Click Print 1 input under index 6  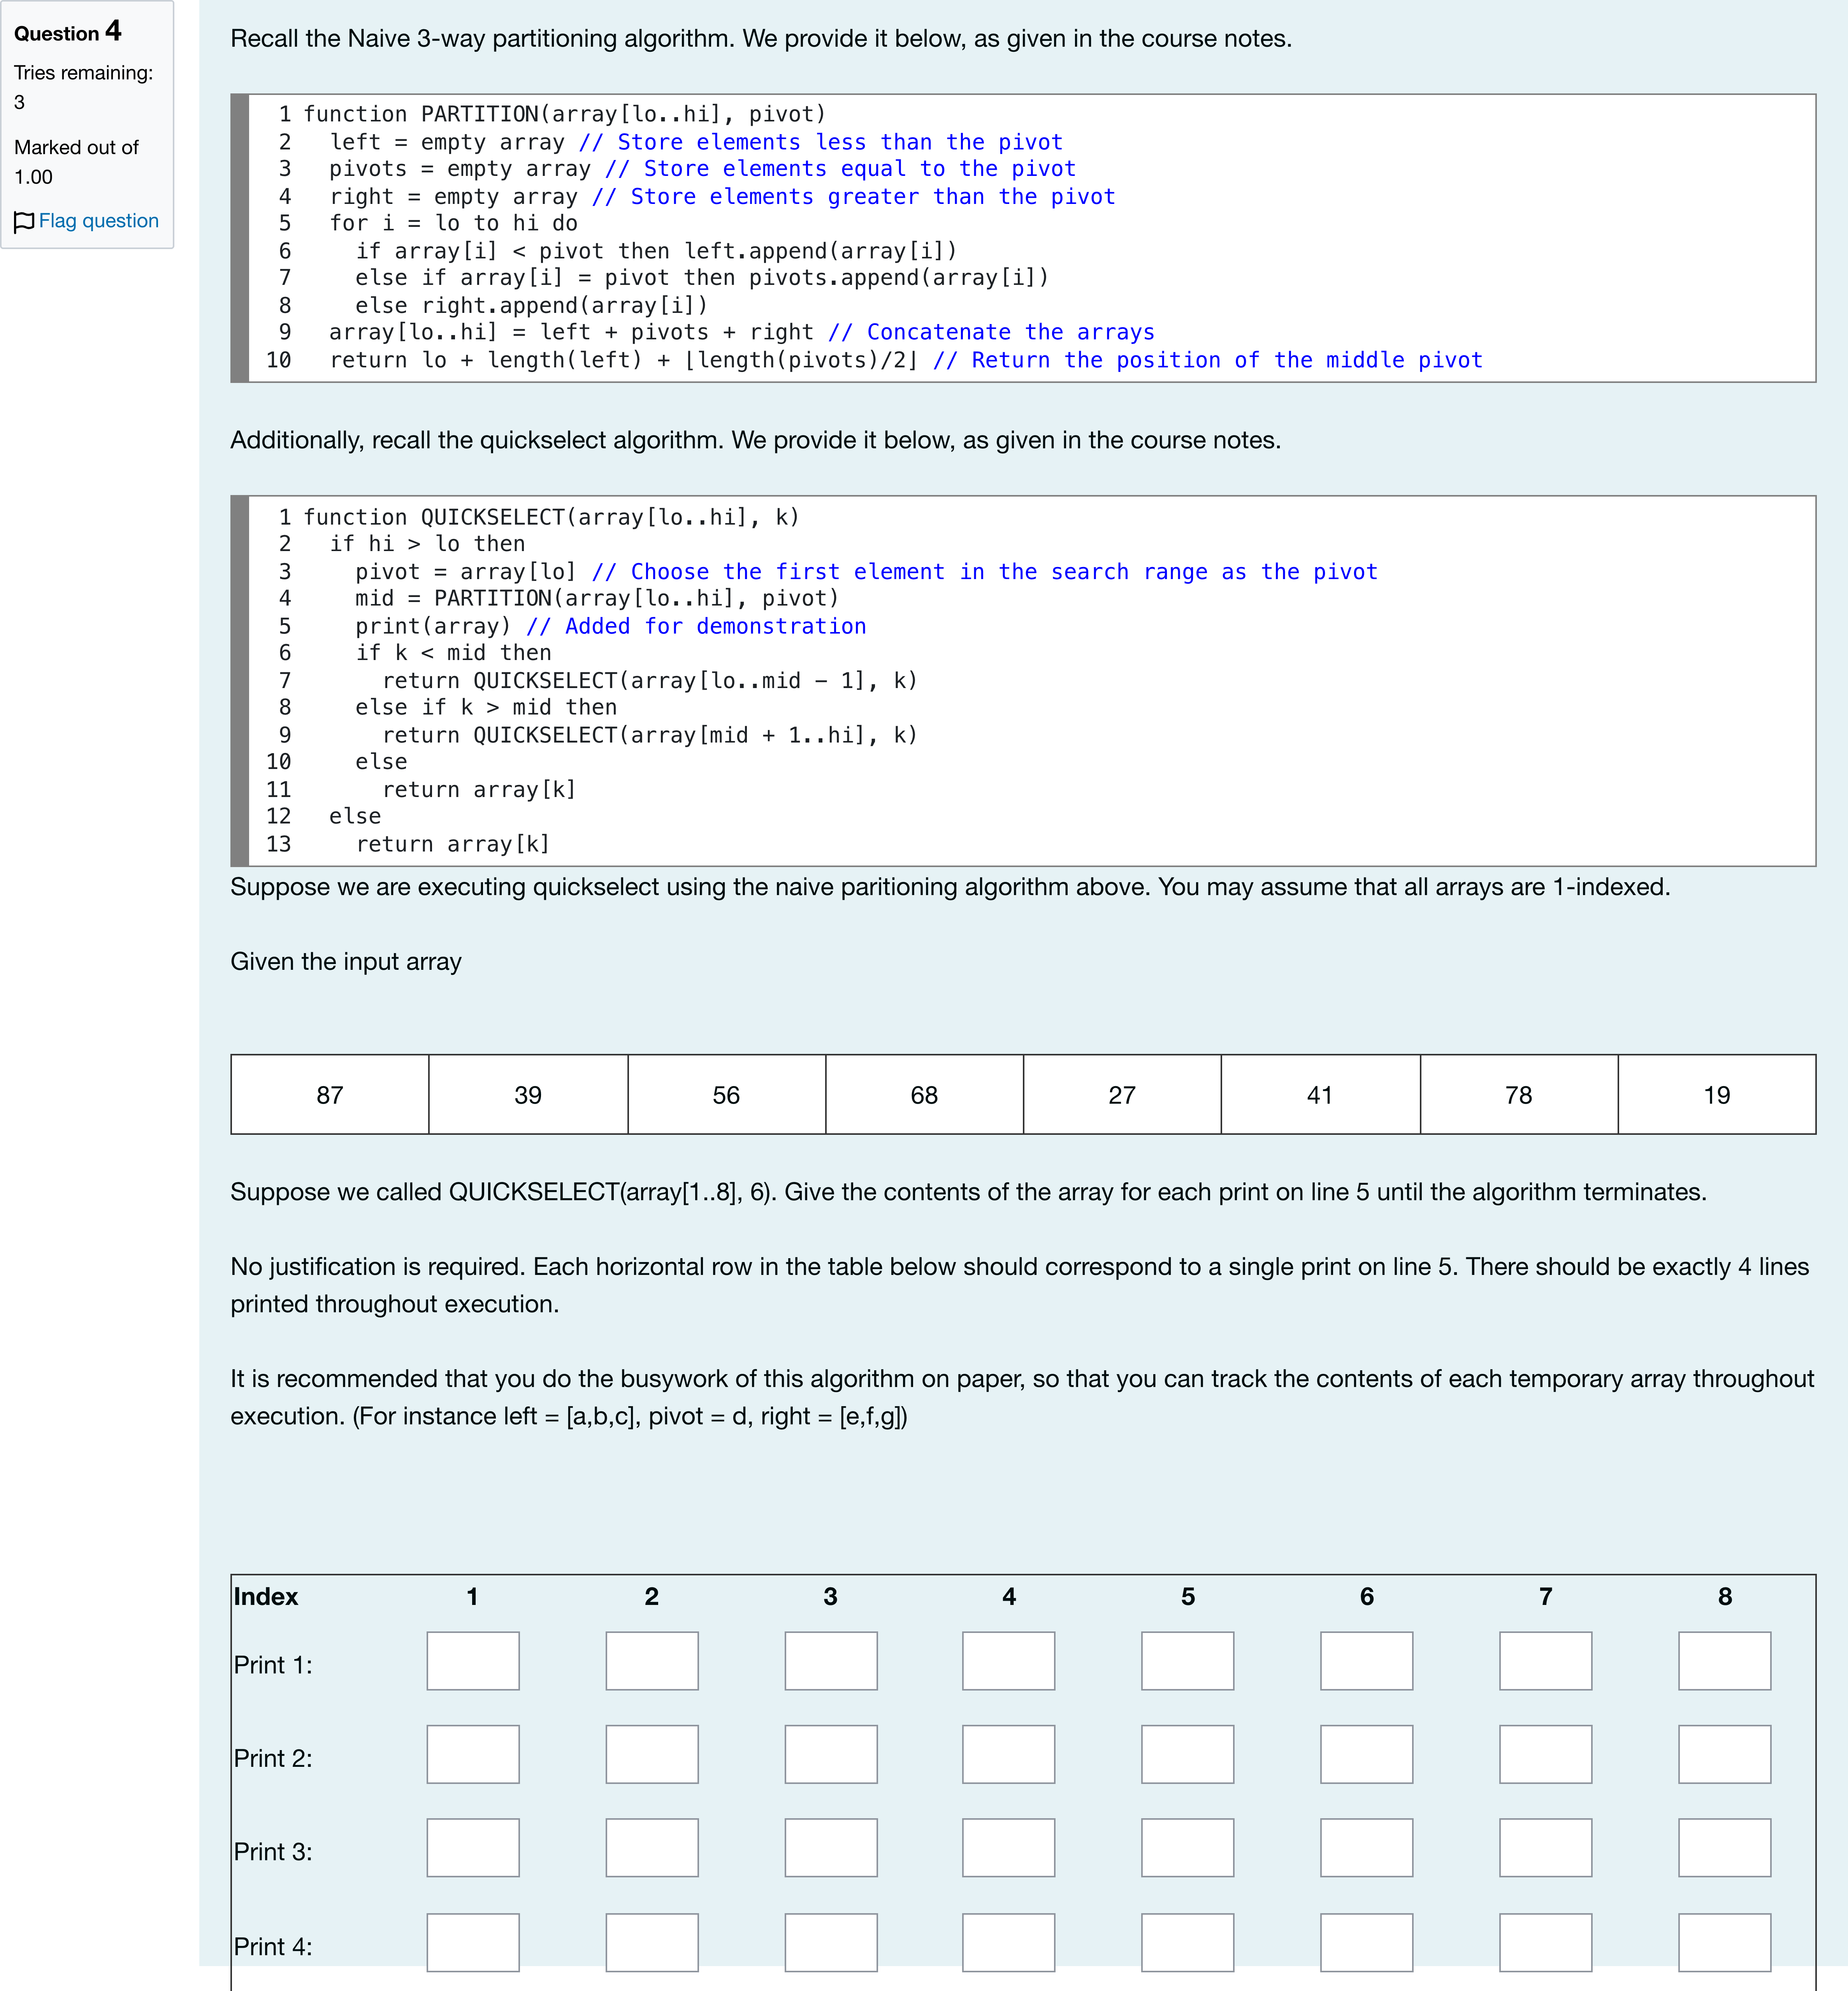(1367, 1661)
